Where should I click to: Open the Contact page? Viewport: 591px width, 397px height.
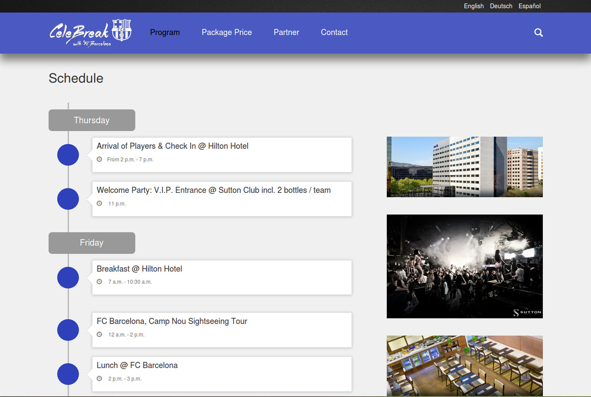coord(334,33)
